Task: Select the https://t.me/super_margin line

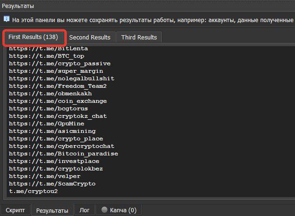Action: [56, 71]
